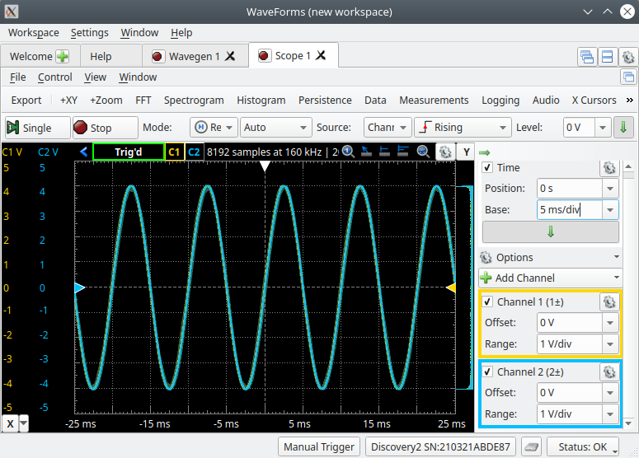Open the Add Channel dropdown
This screenshot has width=639, height=458.
click(x=549, y=278)
